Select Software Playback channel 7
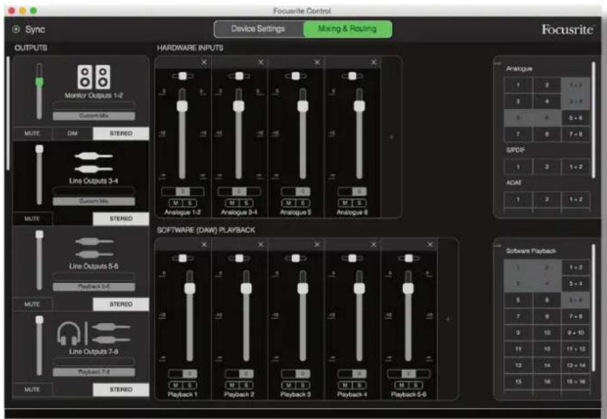Viewport: 607px width, 419px height. click(x=518, y=316)
